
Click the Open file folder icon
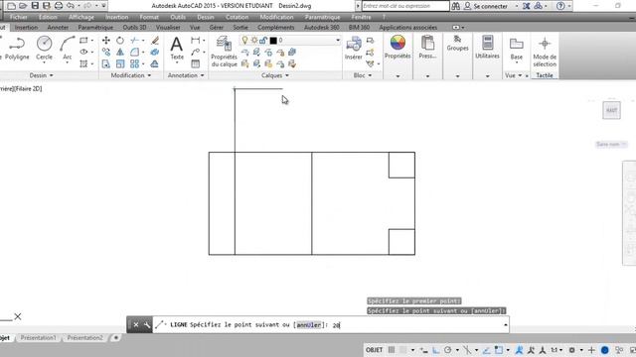[23, 6]
